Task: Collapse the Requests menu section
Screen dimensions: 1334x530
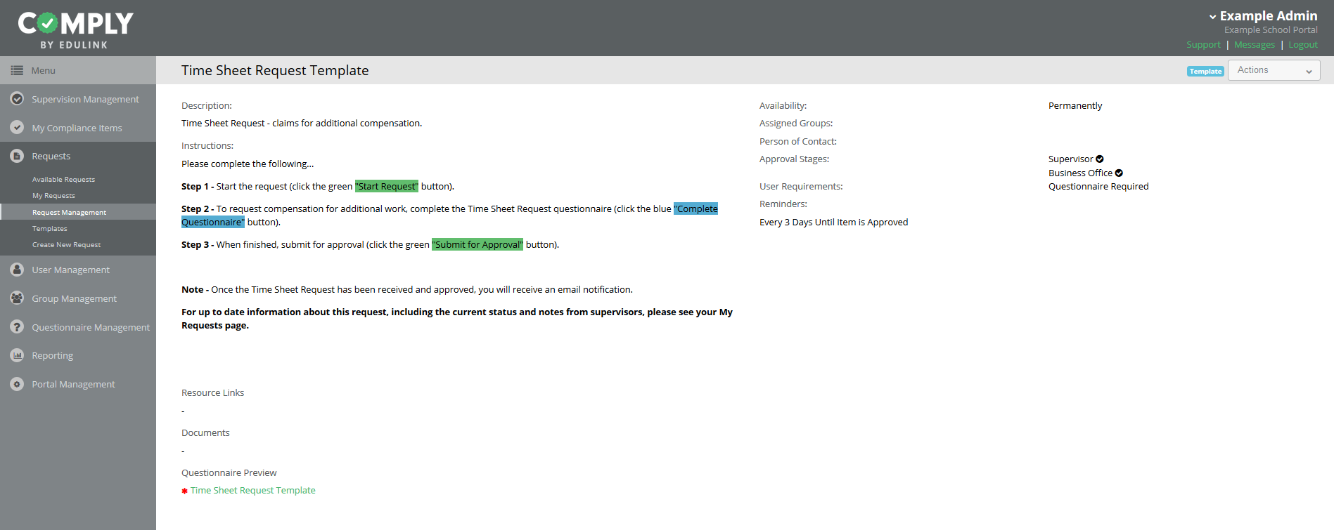Action: click(x=78, y=156)
